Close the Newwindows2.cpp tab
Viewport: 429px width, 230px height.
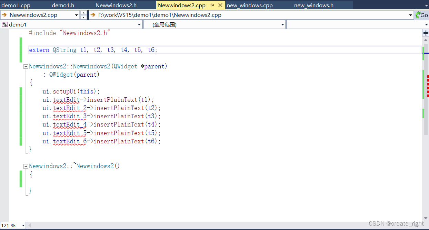click(x=220, y=5)
